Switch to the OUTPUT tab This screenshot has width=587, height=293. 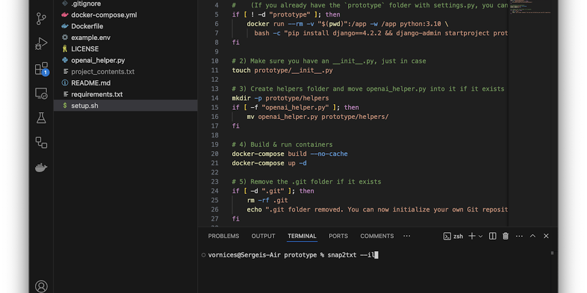pyautogui.click(x=263, y=236)
